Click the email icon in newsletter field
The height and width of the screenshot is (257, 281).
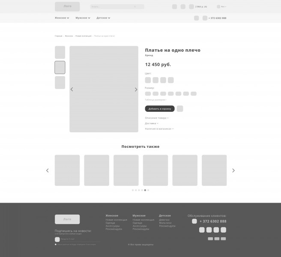(x=57, y=239)
